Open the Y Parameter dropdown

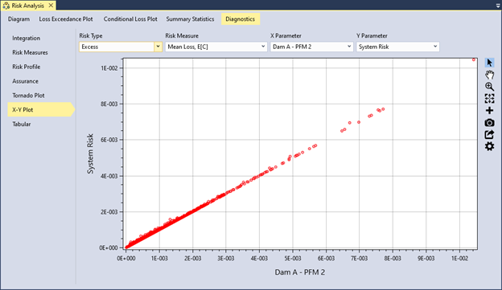point(397,47)
